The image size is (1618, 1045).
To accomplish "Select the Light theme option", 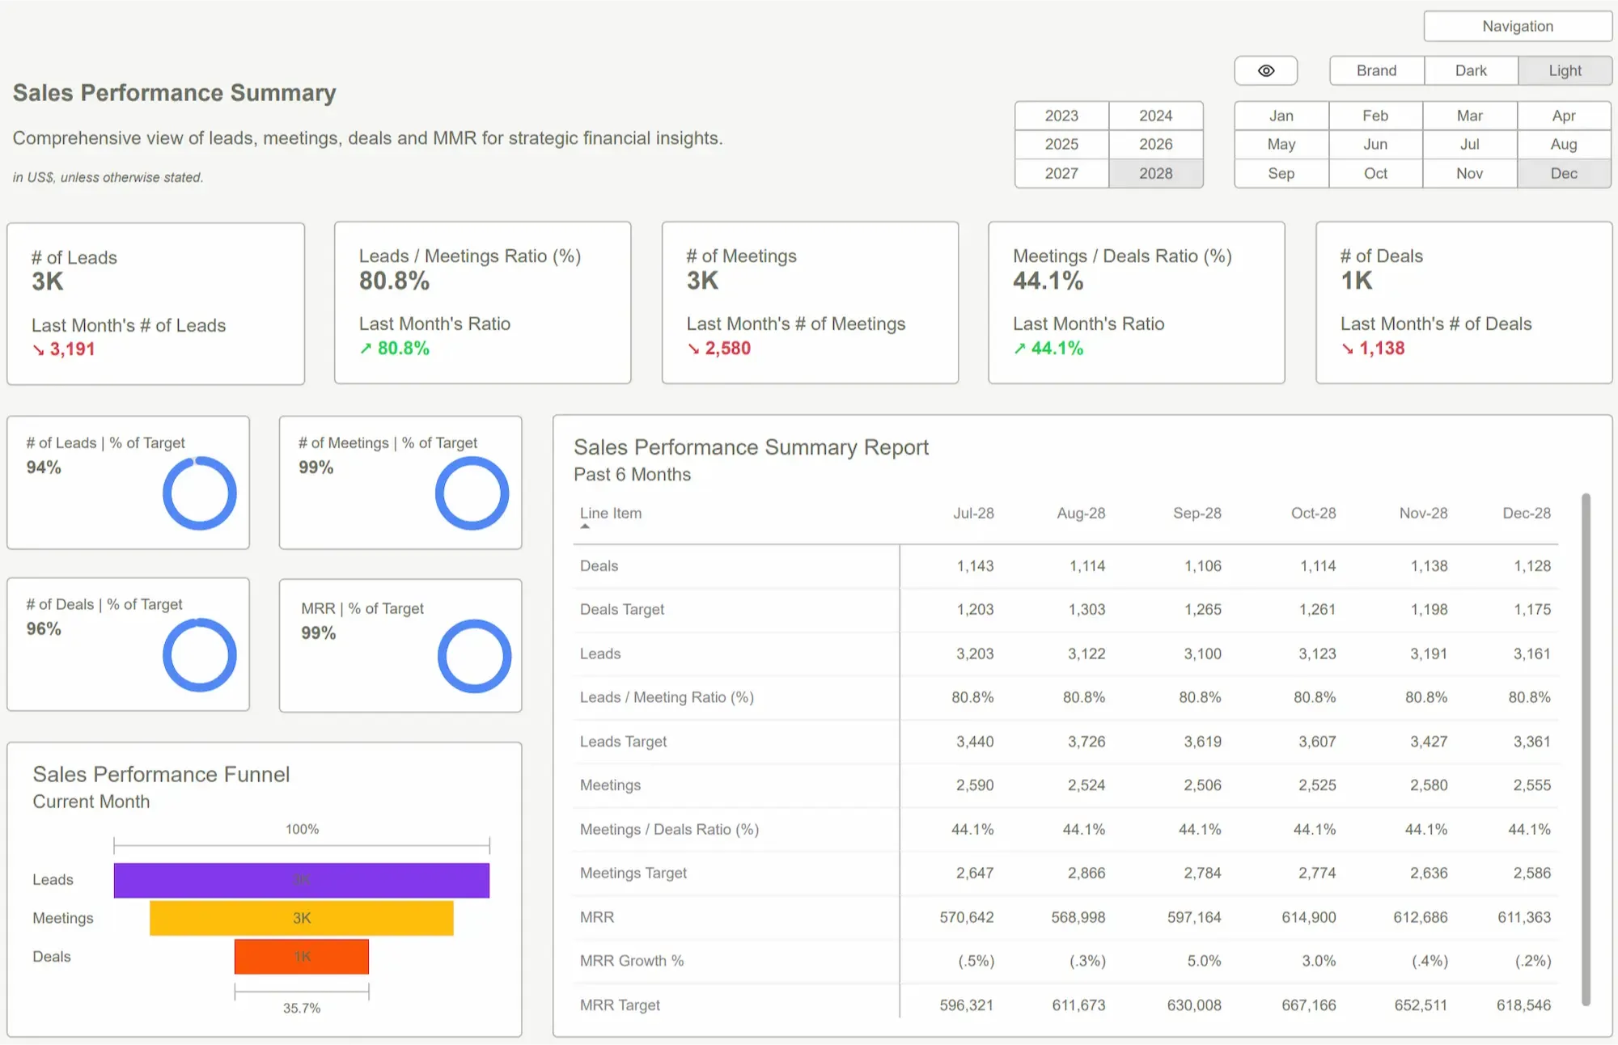I will pos(1565,70).
